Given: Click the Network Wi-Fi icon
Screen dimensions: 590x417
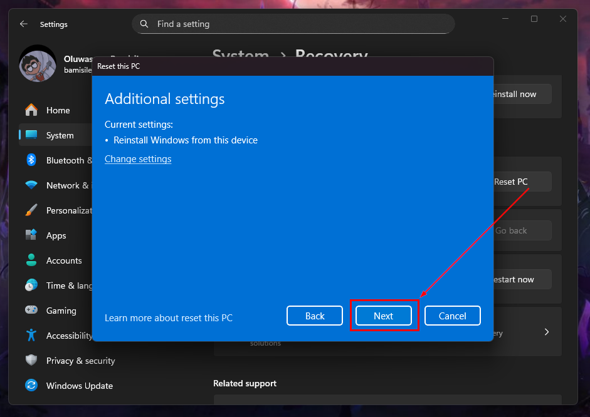Looking at the screenshot, I should tap(31, 185).
